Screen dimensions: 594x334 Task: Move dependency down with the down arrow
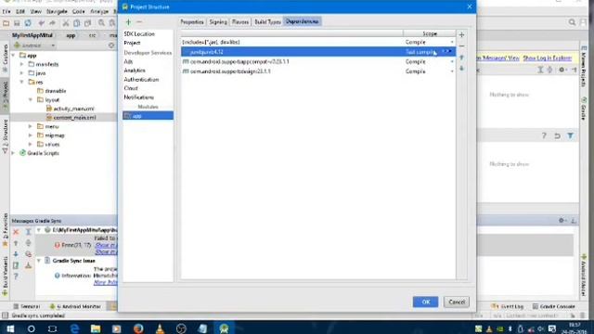click(x=461, y=69)
